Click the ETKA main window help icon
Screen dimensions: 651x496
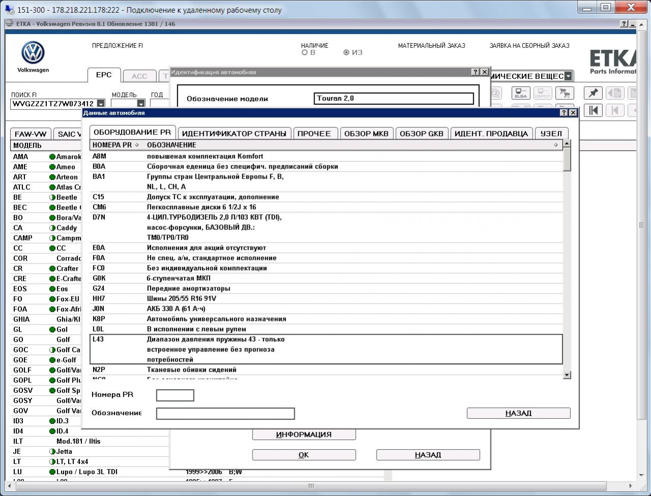click(x=625, y=24)
